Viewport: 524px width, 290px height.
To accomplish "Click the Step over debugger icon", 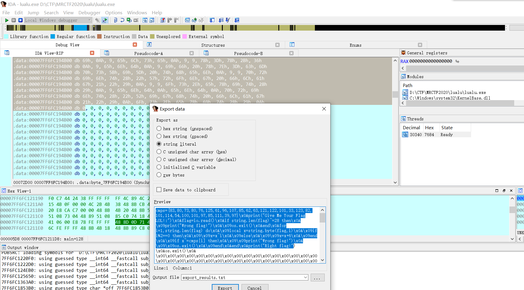I will pyautogui.click(x=122, y=20).
